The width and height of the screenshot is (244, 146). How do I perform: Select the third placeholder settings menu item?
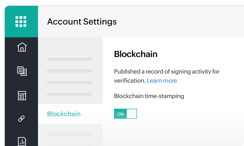tap(69, 82)
